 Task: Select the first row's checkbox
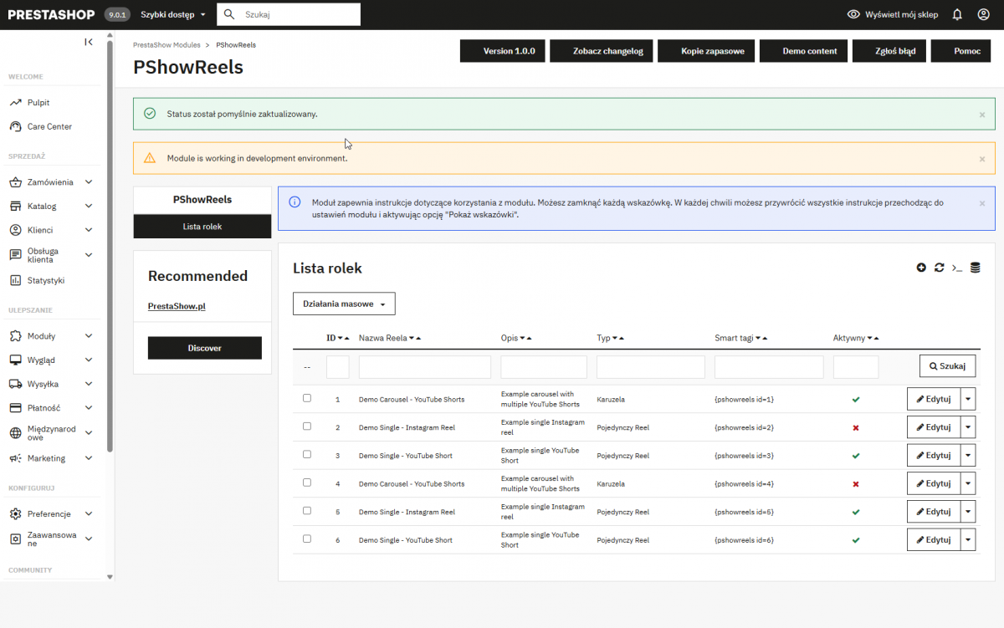tap(306, 398)
